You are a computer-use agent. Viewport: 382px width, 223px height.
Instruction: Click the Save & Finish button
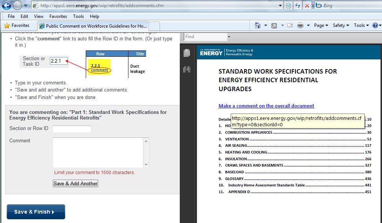tap(36, 212)
